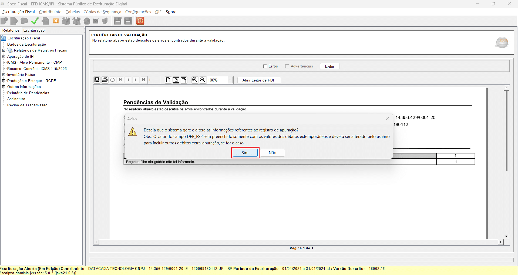Open the 100% zoom level dropdown
518x275 pixels.
pyautogui.click(x=230, y=80)
